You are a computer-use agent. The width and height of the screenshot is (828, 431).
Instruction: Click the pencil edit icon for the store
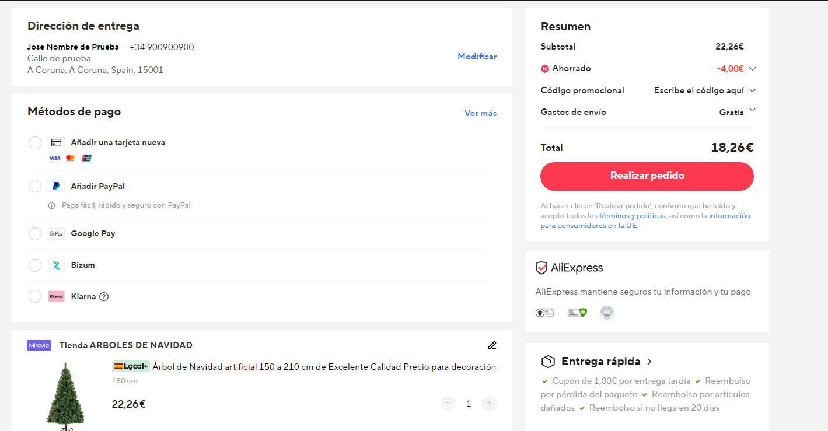pyautogui.click(x=492, y=345)
